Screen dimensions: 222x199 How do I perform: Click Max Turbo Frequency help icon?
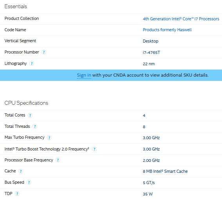pyautogui.click(x=49, y=138)
